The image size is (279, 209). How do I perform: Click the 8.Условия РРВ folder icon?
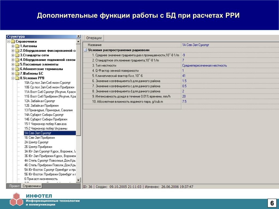click(17, 78)
